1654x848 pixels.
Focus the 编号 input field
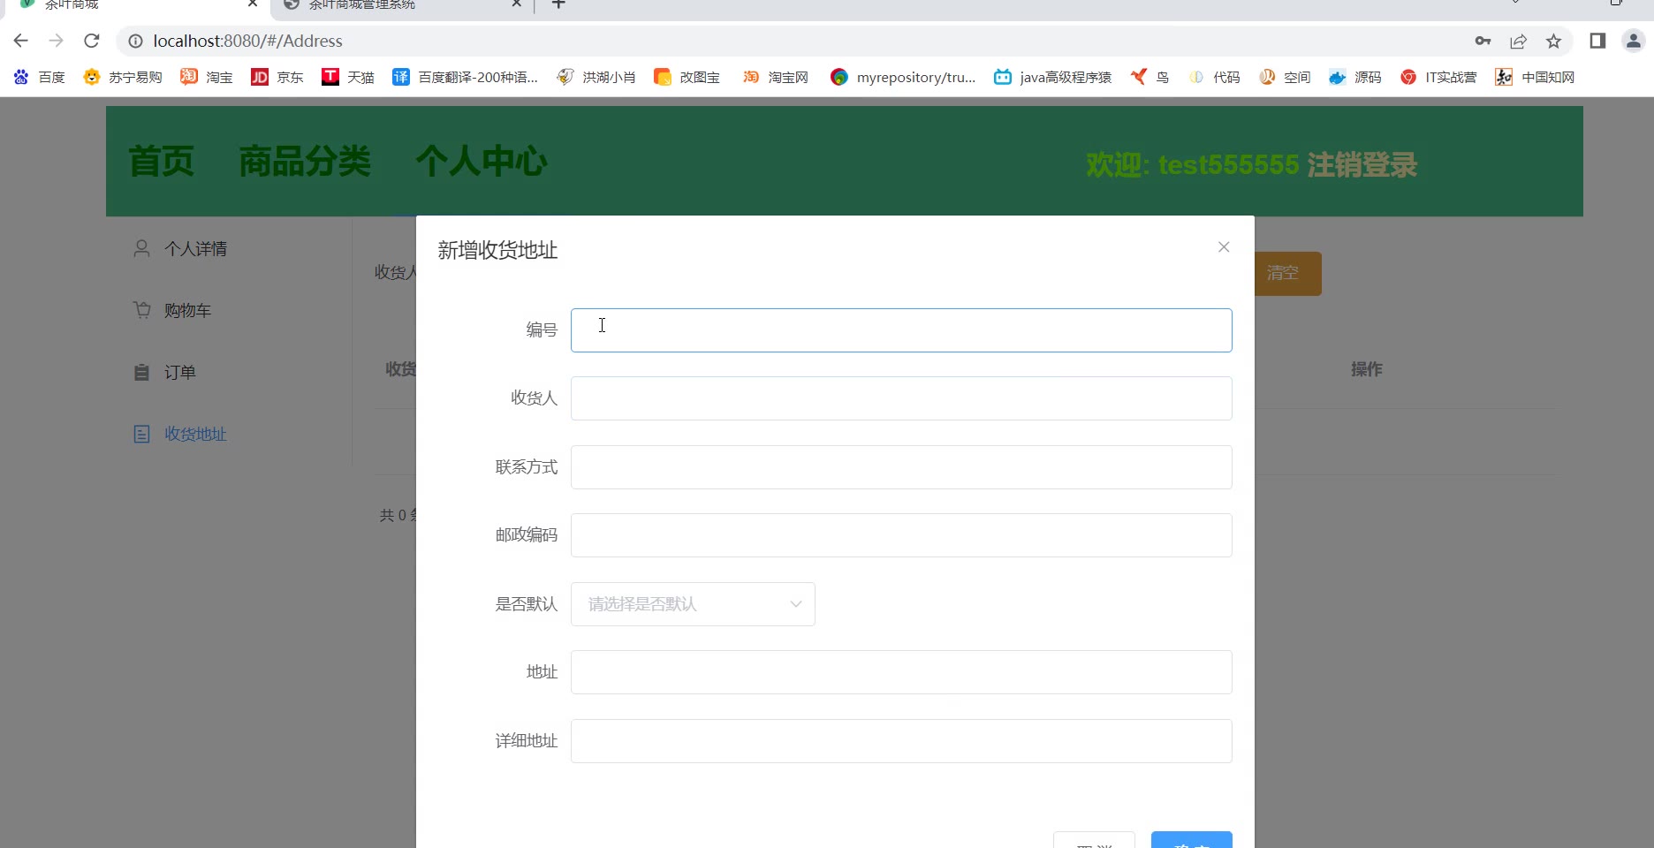(x=901, y=330)
